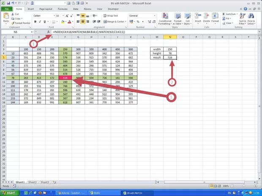262x196 pixels.
Task: Switch to the Sheet2 tab
Action: pyautogui.click(x=33, y=182)
